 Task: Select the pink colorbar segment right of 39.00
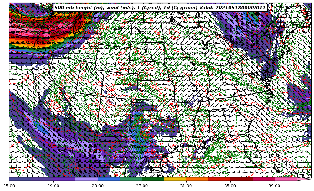coord(286,179)
